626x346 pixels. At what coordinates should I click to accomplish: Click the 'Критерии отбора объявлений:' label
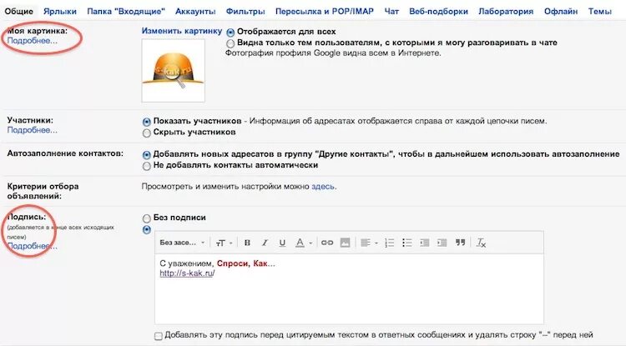pyautogui.click(x=43, y=191)
